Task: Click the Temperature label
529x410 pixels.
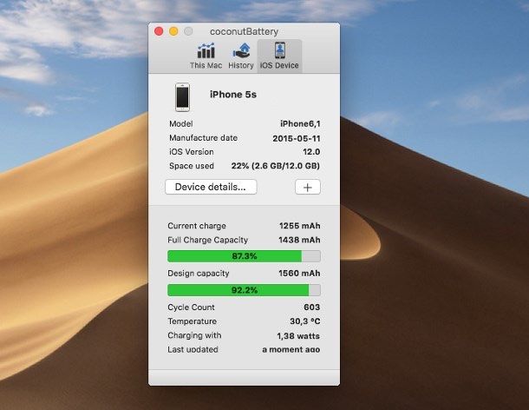Action: pyautogui.click(x=193, y=321)
